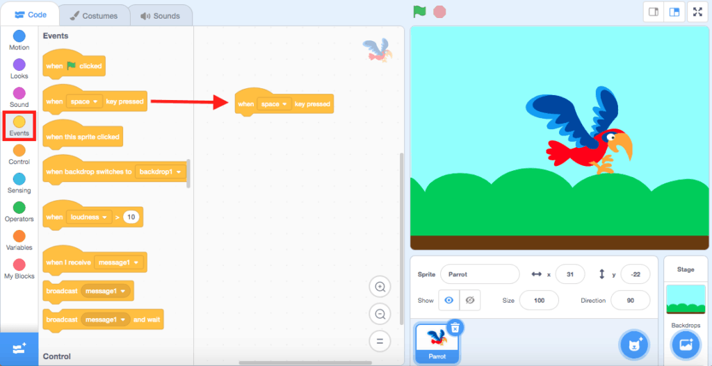
Task: Select the Control category circle
Action: [19, 151]
